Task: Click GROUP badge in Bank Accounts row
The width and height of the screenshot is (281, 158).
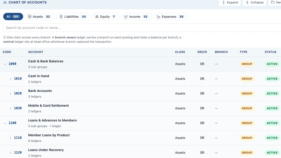Action: [x=247, y=94]
